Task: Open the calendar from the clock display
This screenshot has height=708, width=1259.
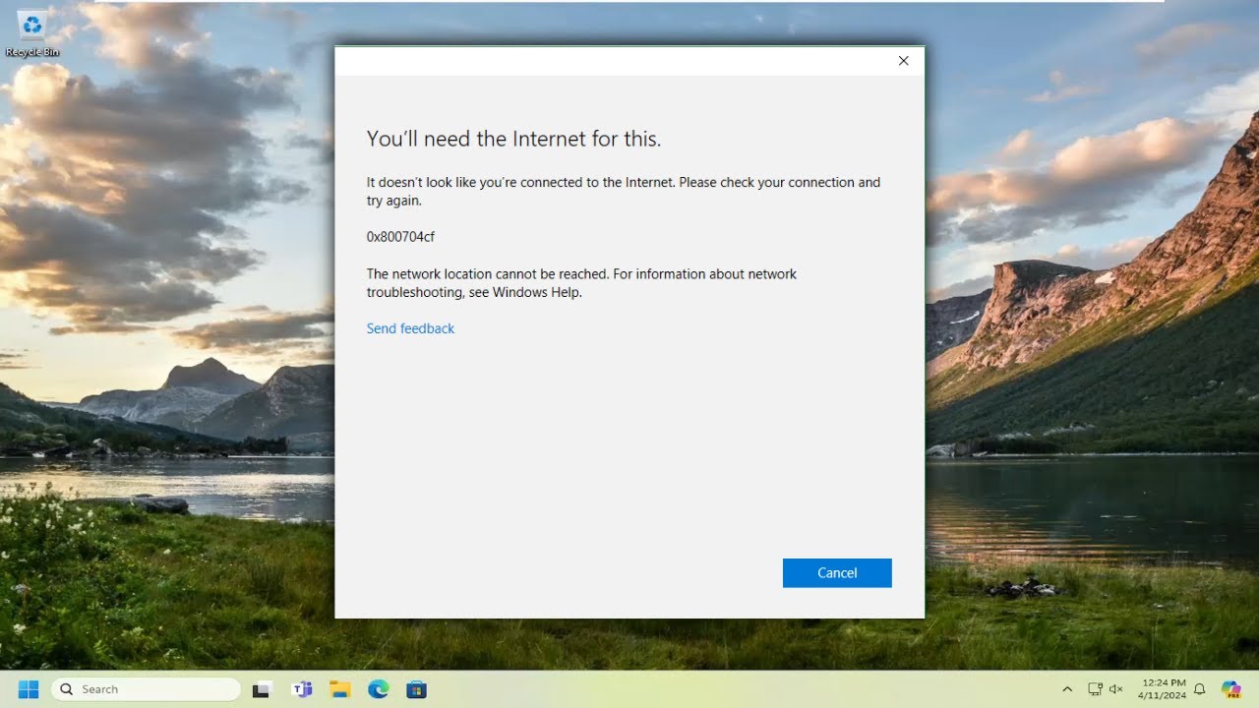Action: coord(1163,689)
